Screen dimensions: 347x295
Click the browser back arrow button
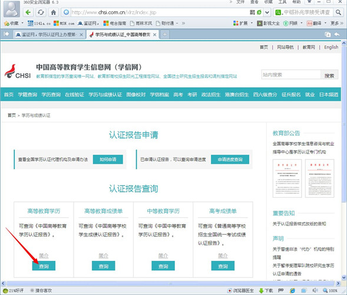tap(28, 12)
